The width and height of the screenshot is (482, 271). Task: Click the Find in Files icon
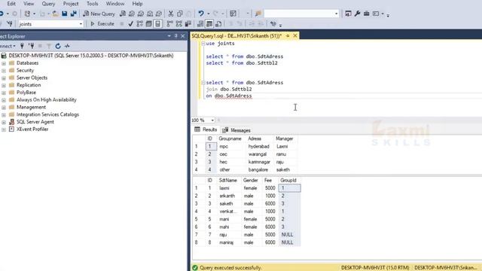pos(258,14)
